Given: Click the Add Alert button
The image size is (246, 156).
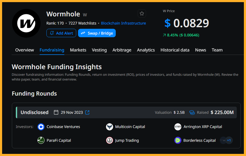Looking at the screenshot, I should [x=61, y=33].
